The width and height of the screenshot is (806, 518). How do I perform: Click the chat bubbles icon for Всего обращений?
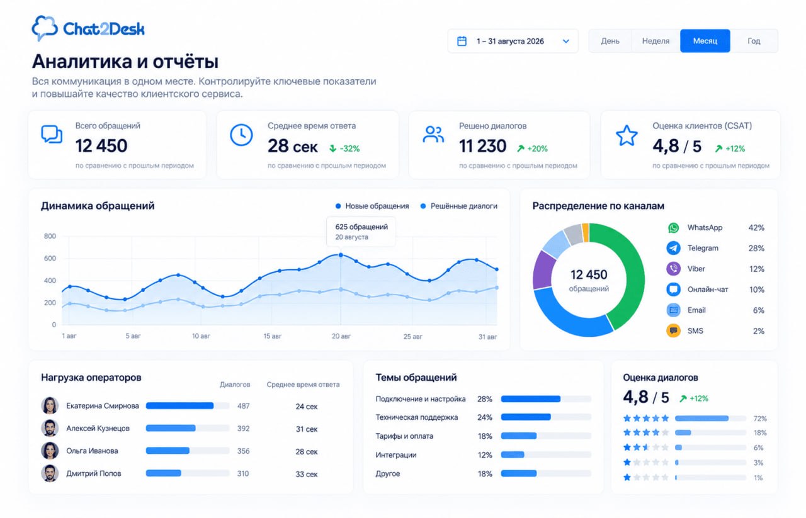(x=52, y=135)
